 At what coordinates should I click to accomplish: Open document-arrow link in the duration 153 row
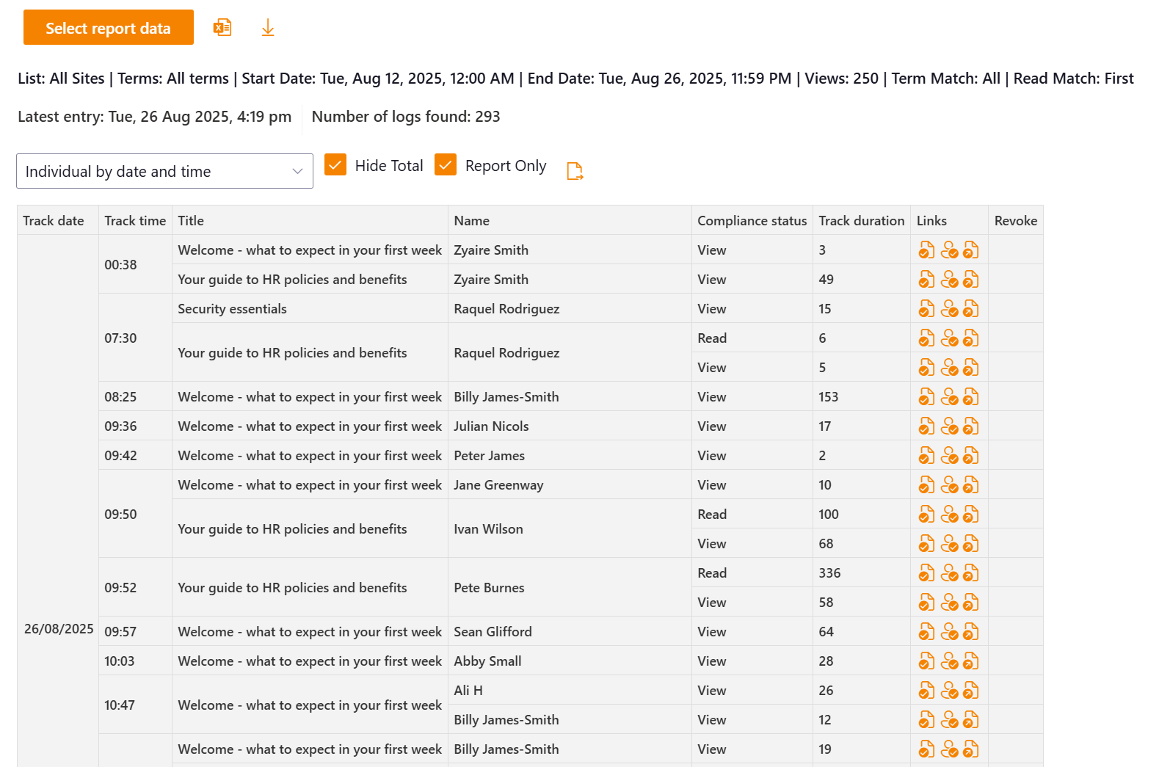coord(970,397)
